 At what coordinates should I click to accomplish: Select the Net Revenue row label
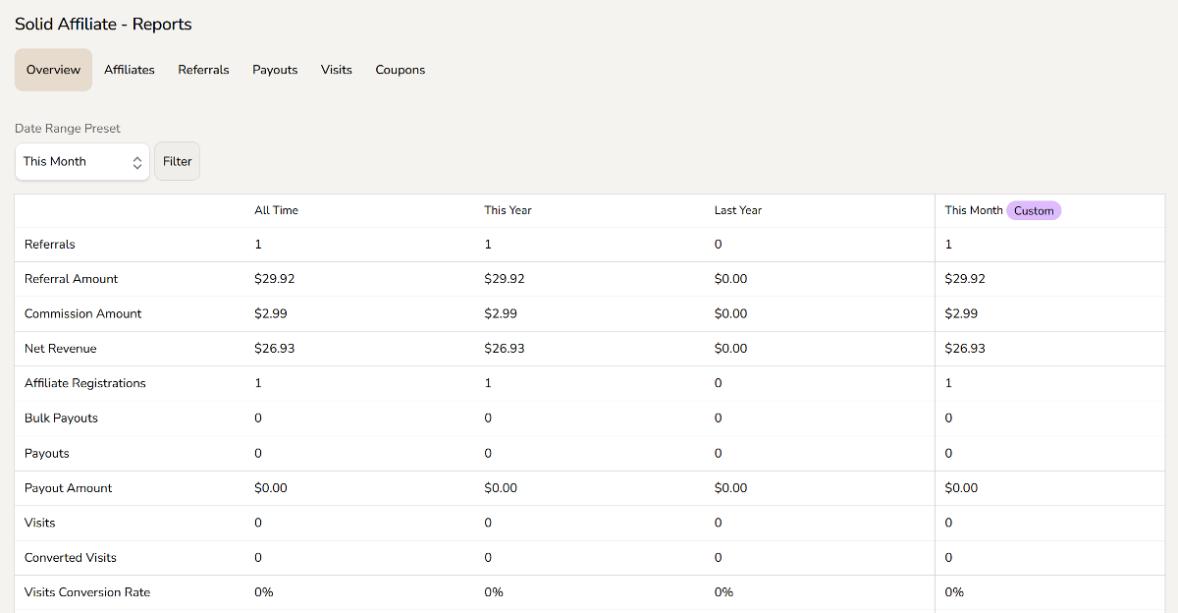60,349
